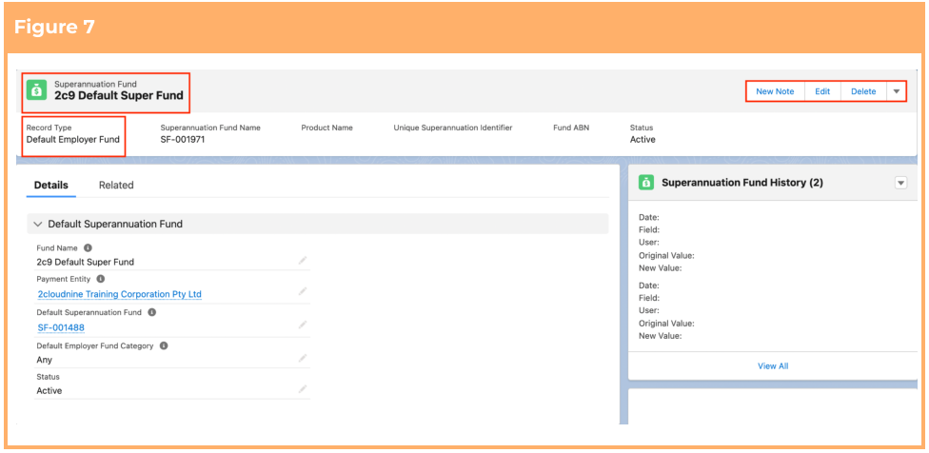This screenshot has height=453, width=929.
Task: Click the New Note button
Action: 775,91
